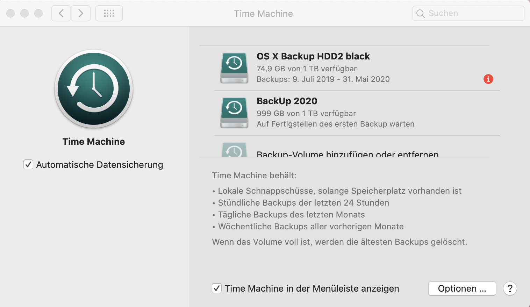Viewport: 530px width, 307px height.
Task: Click the BackUp 2020 drive icon
Action: pyautogui.click(x=234, y=113)
